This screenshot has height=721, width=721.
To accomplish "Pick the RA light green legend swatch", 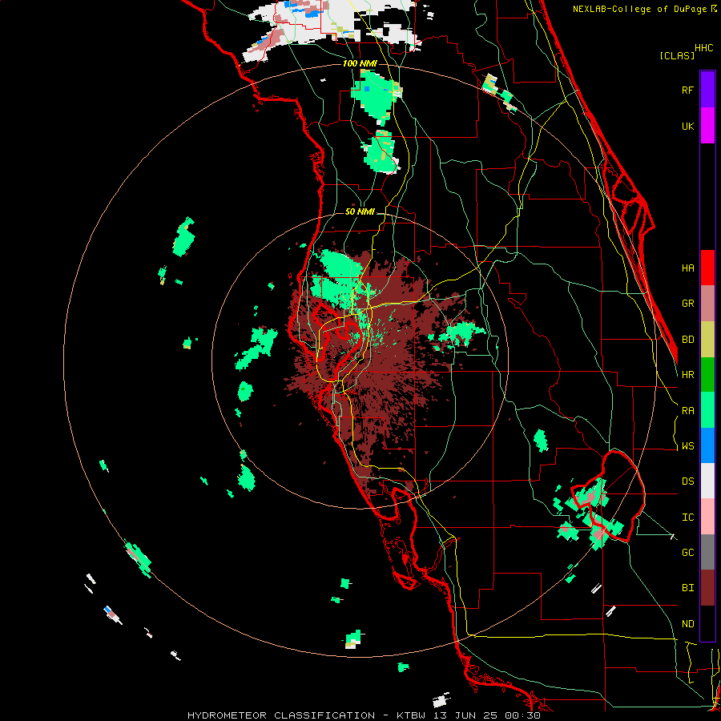I will 707,410.
